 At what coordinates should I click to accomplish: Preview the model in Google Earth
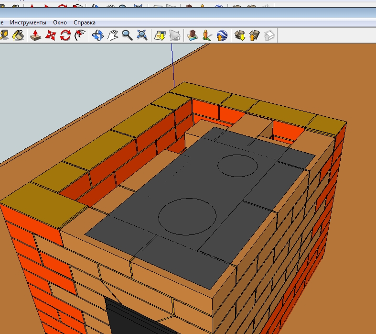[222, 35]
